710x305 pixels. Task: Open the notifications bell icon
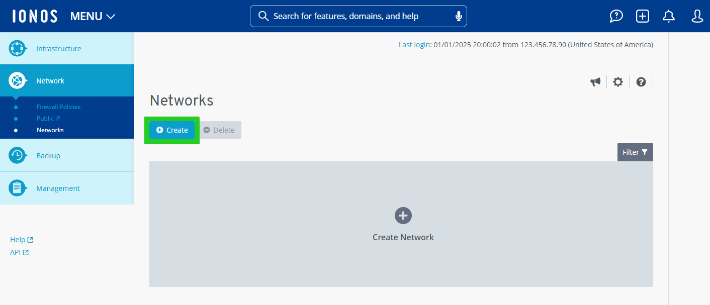[x=669, y=16]
